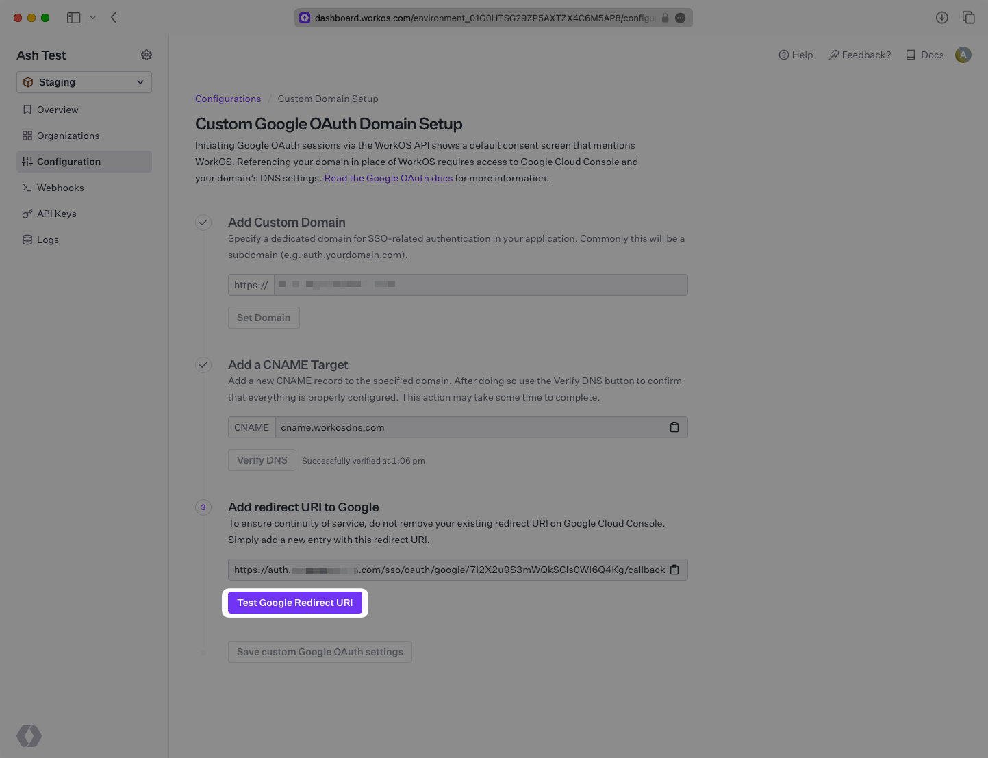The width and height of the screenshot is (988, 758).
Task: Click the Configurations breadcrumb link
Action: [x=228, y=99]
